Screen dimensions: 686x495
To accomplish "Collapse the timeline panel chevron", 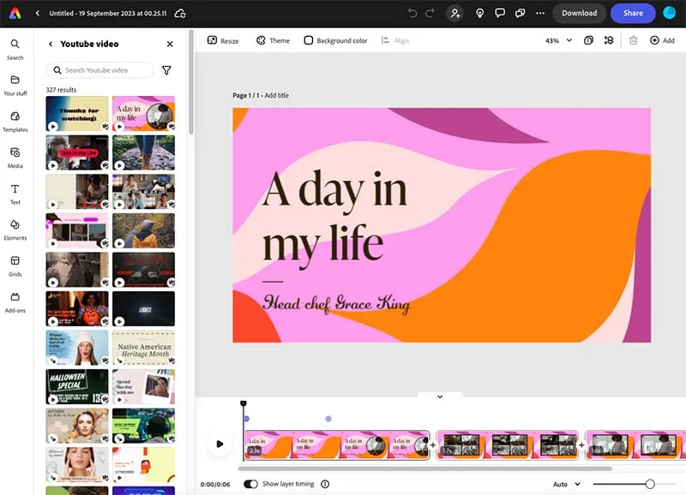I will (x=441, y=396).
